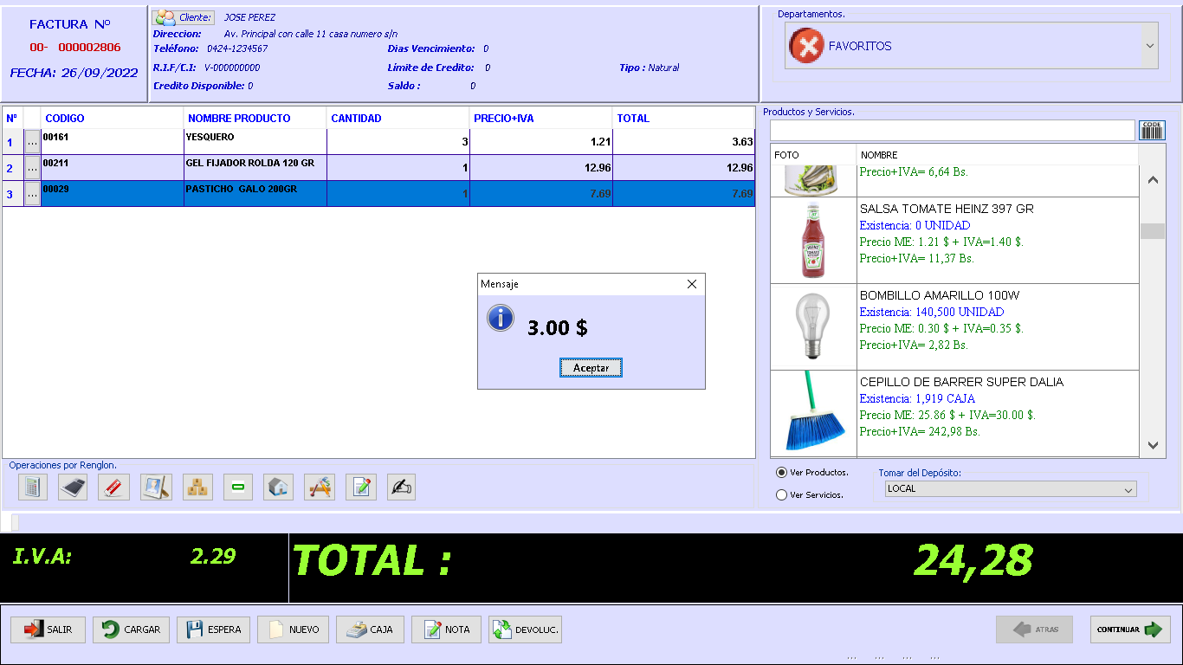The height and width of the screenshot is (665, 1183).
Task: Click the blue info icon in Mensaje dialog
Action: coord(501,319)
